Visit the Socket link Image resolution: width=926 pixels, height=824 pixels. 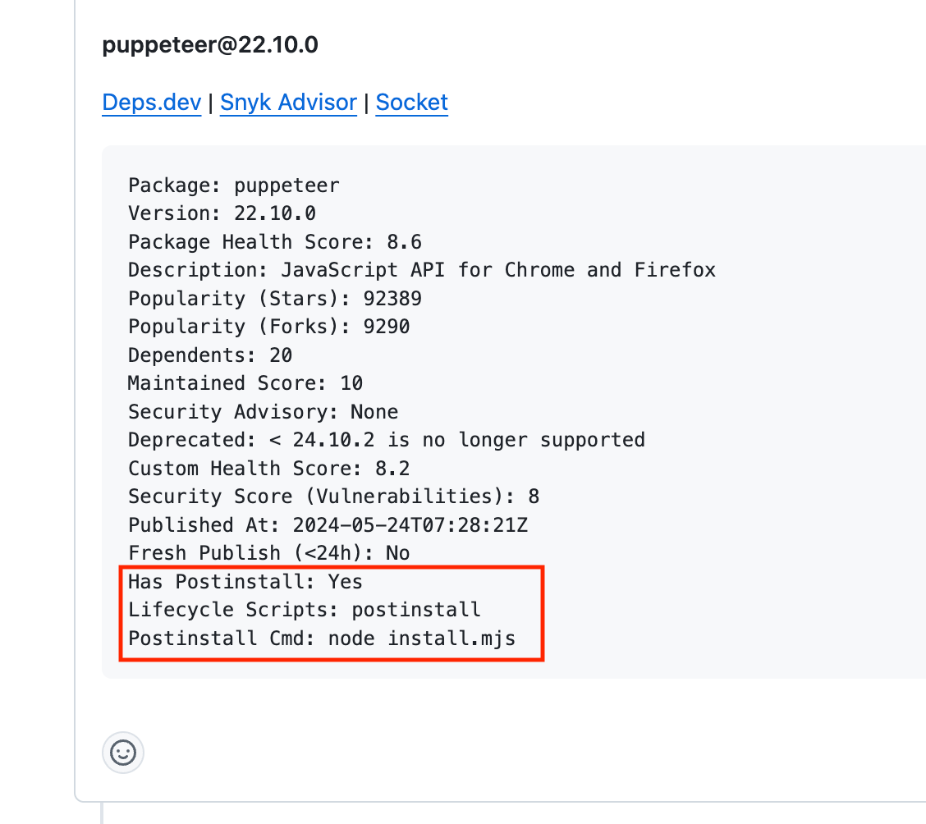pos(411,103)
